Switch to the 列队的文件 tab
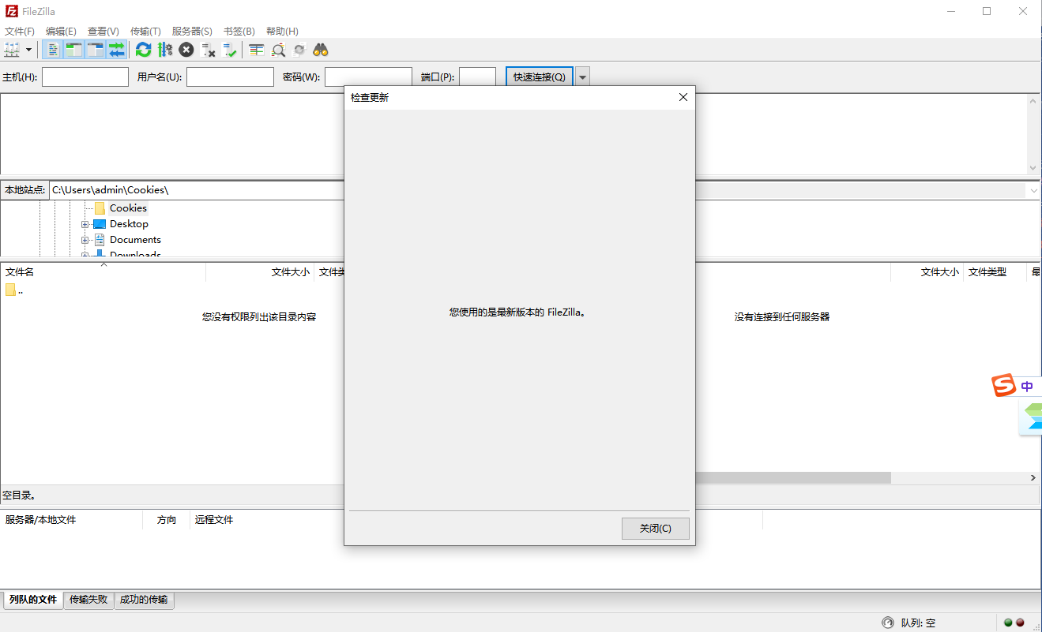This screenshot has width=1042, height=632. pos(33,600)
